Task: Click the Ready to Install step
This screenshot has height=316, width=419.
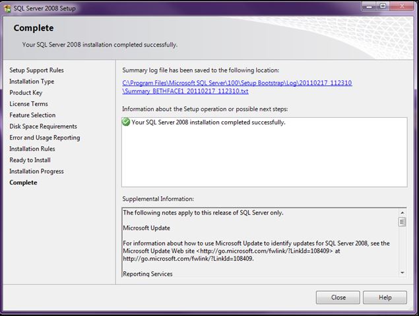Action: point(30,160)
